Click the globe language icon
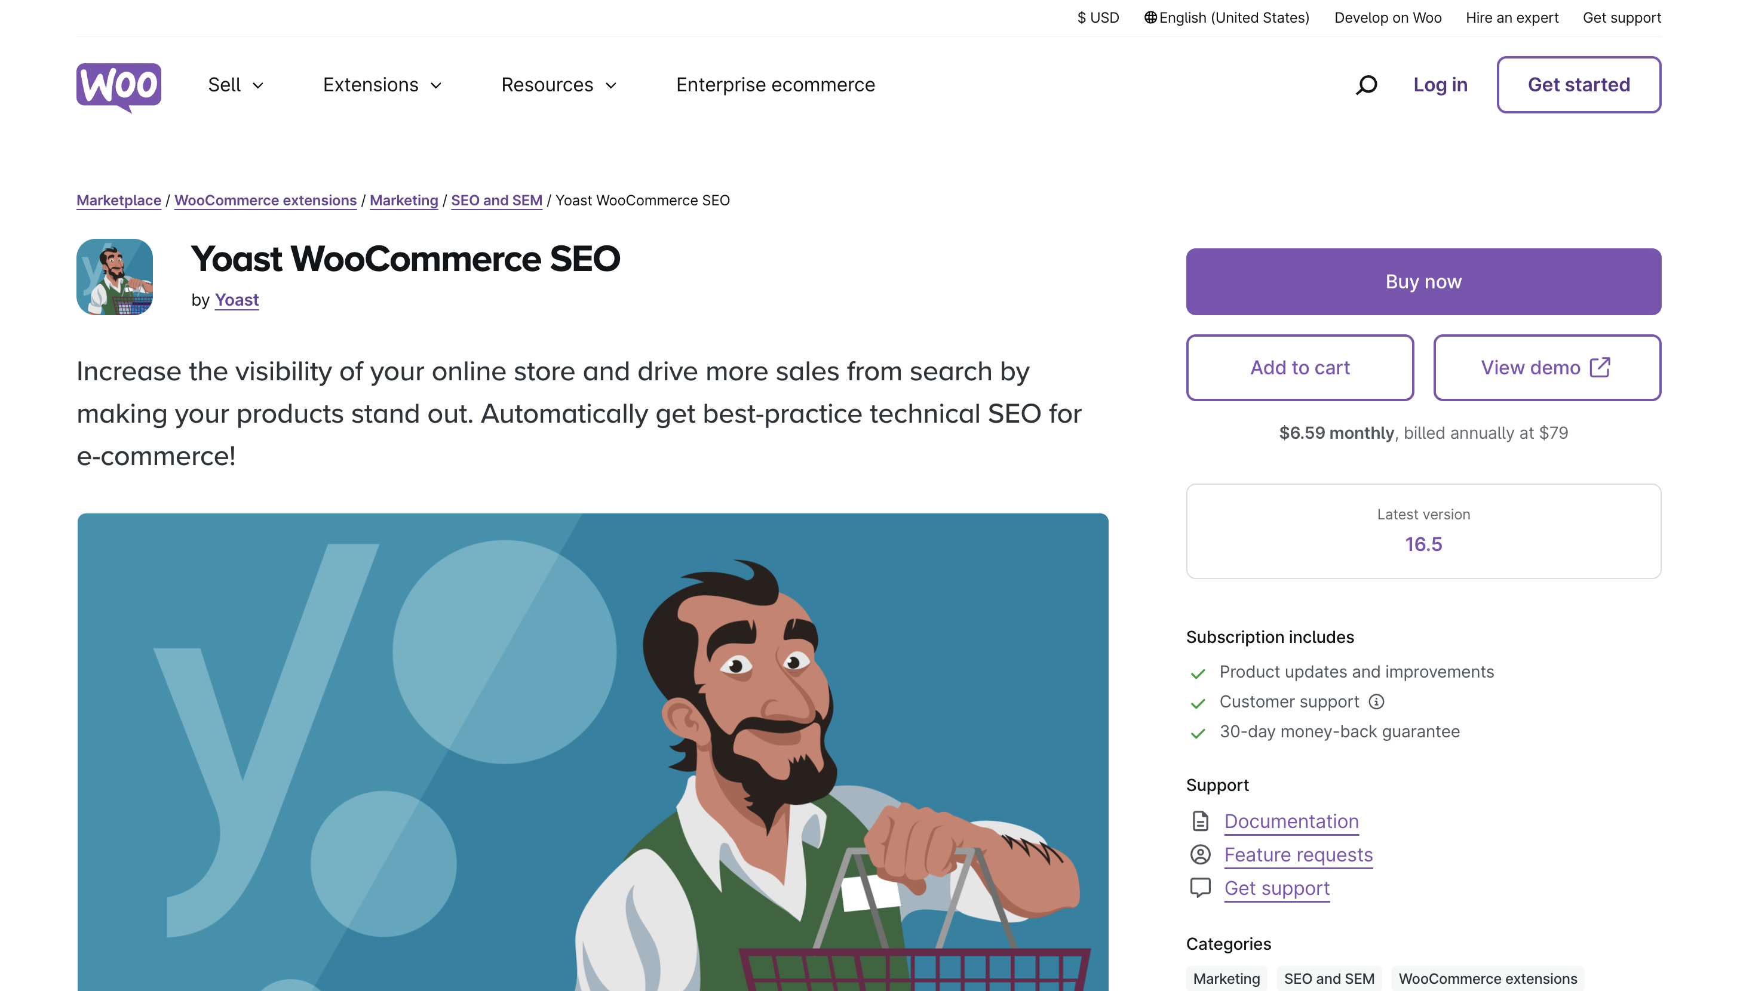The image size is (1737, 991). [1150, 18]
